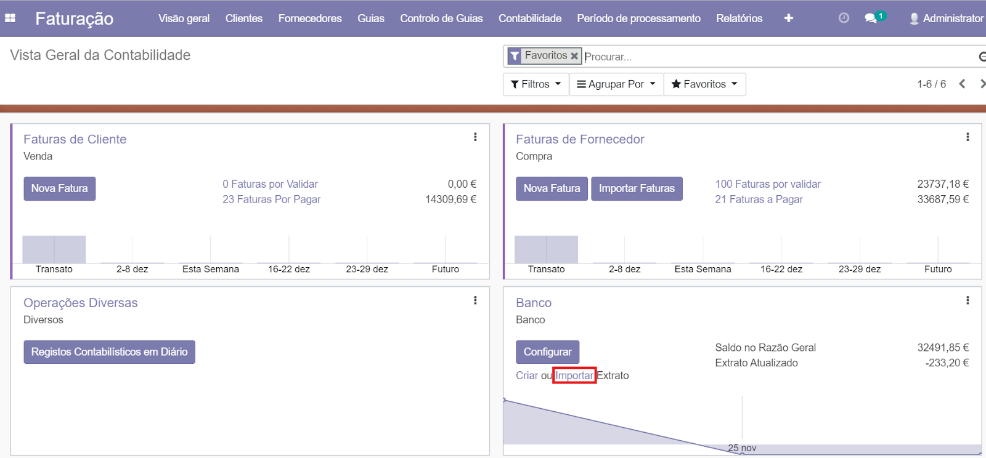Expand the Filtros dropdown

(x=536, y=84)
